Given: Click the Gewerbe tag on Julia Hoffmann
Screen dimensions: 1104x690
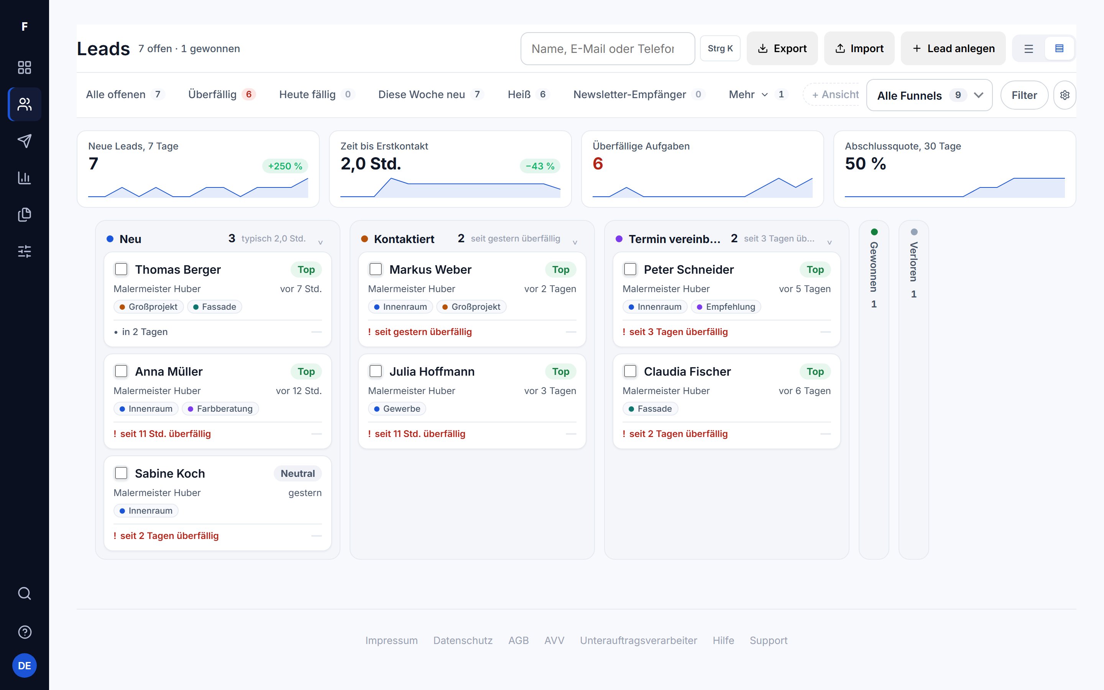Looking at the screenshot, I should [397, 408].
